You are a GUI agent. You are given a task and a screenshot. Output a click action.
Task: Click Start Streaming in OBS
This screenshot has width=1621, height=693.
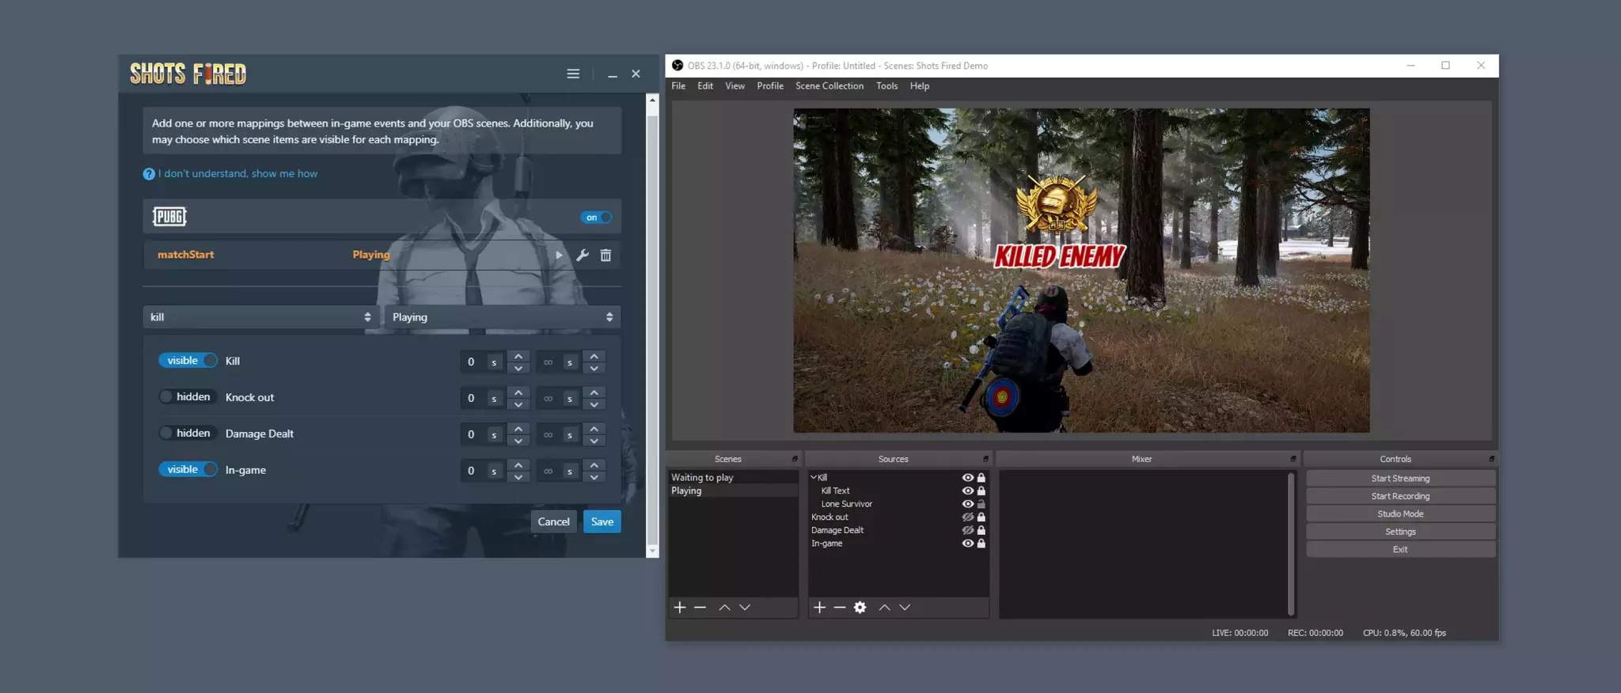click(1400, 479)
